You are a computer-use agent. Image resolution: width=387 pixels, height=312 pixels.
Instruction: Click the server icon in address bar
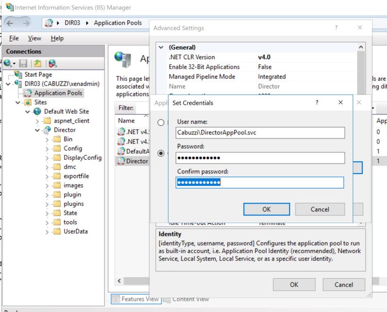(49, 23)
